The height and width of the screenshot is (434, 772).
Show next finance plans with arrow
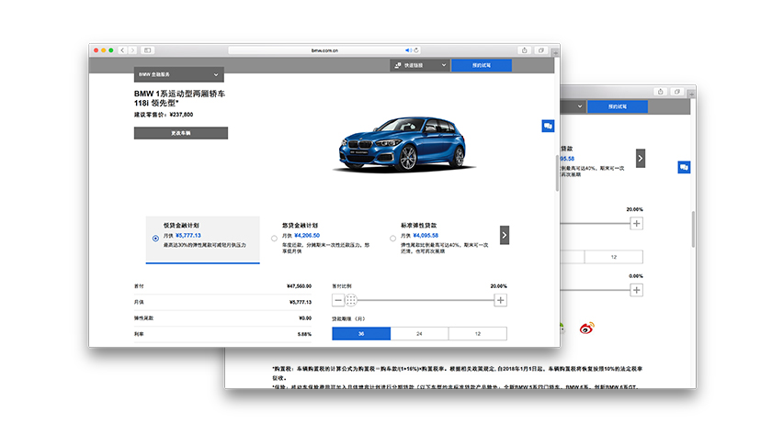505,235
